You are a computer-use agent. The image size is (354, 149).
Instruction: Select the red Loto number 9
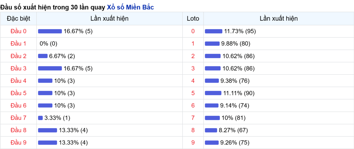193,143
